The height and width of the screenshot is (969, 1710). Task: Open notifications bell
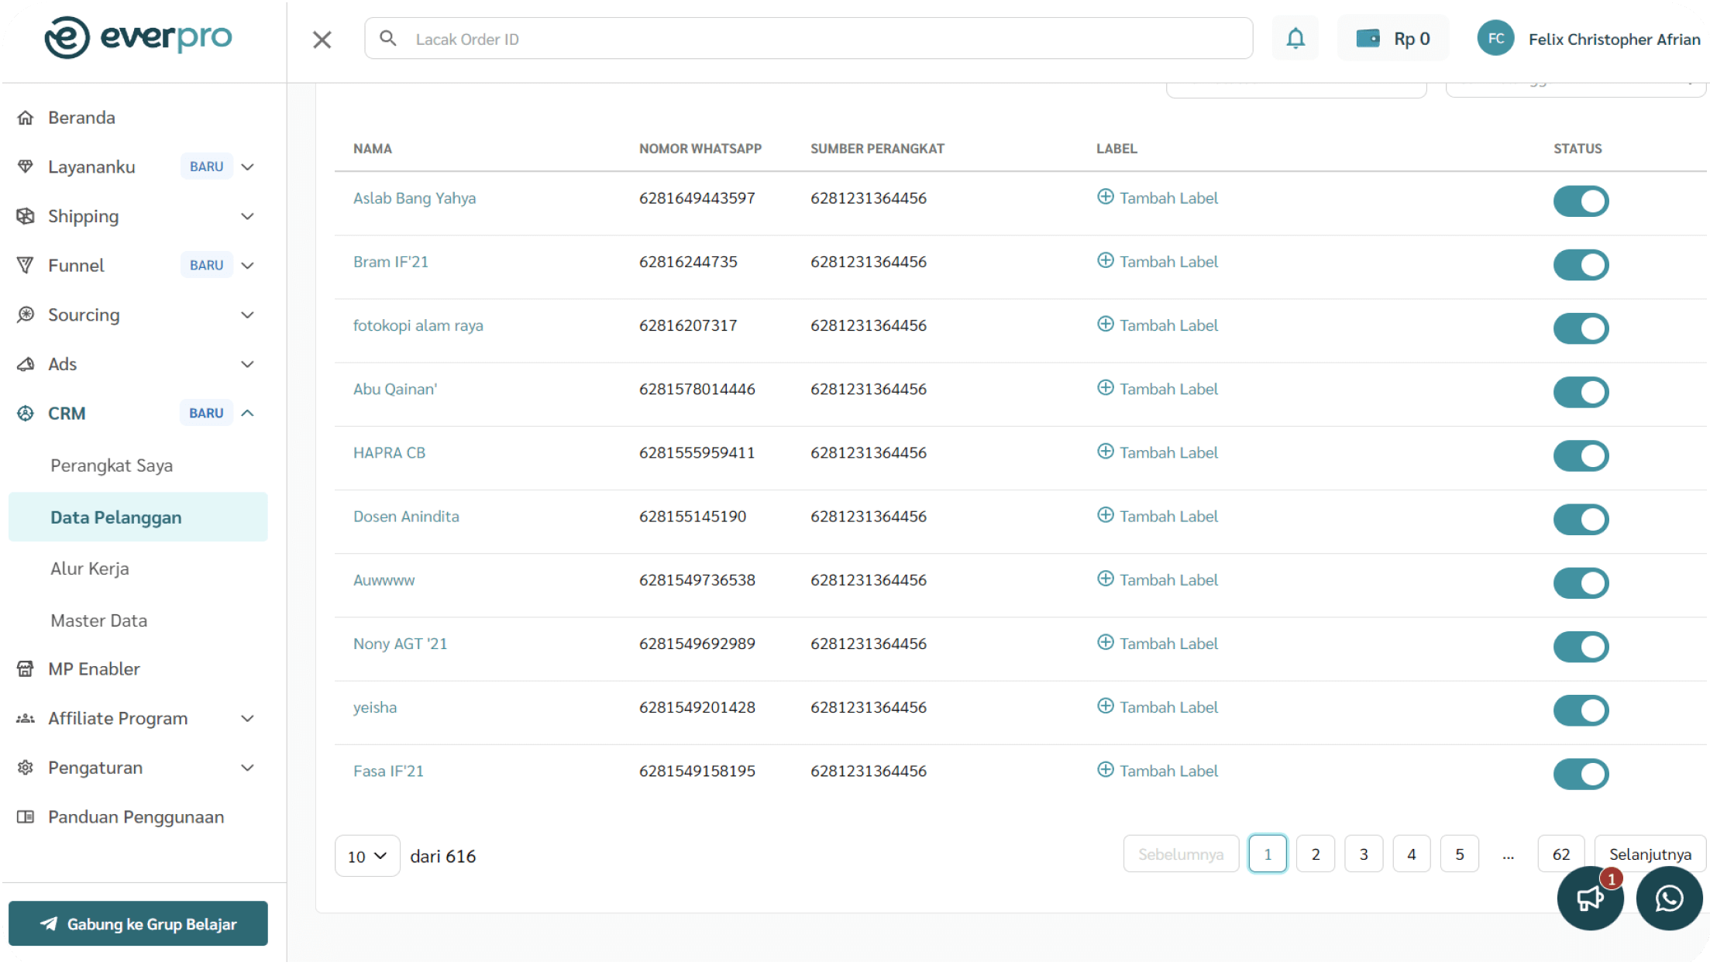point(1295,38)
